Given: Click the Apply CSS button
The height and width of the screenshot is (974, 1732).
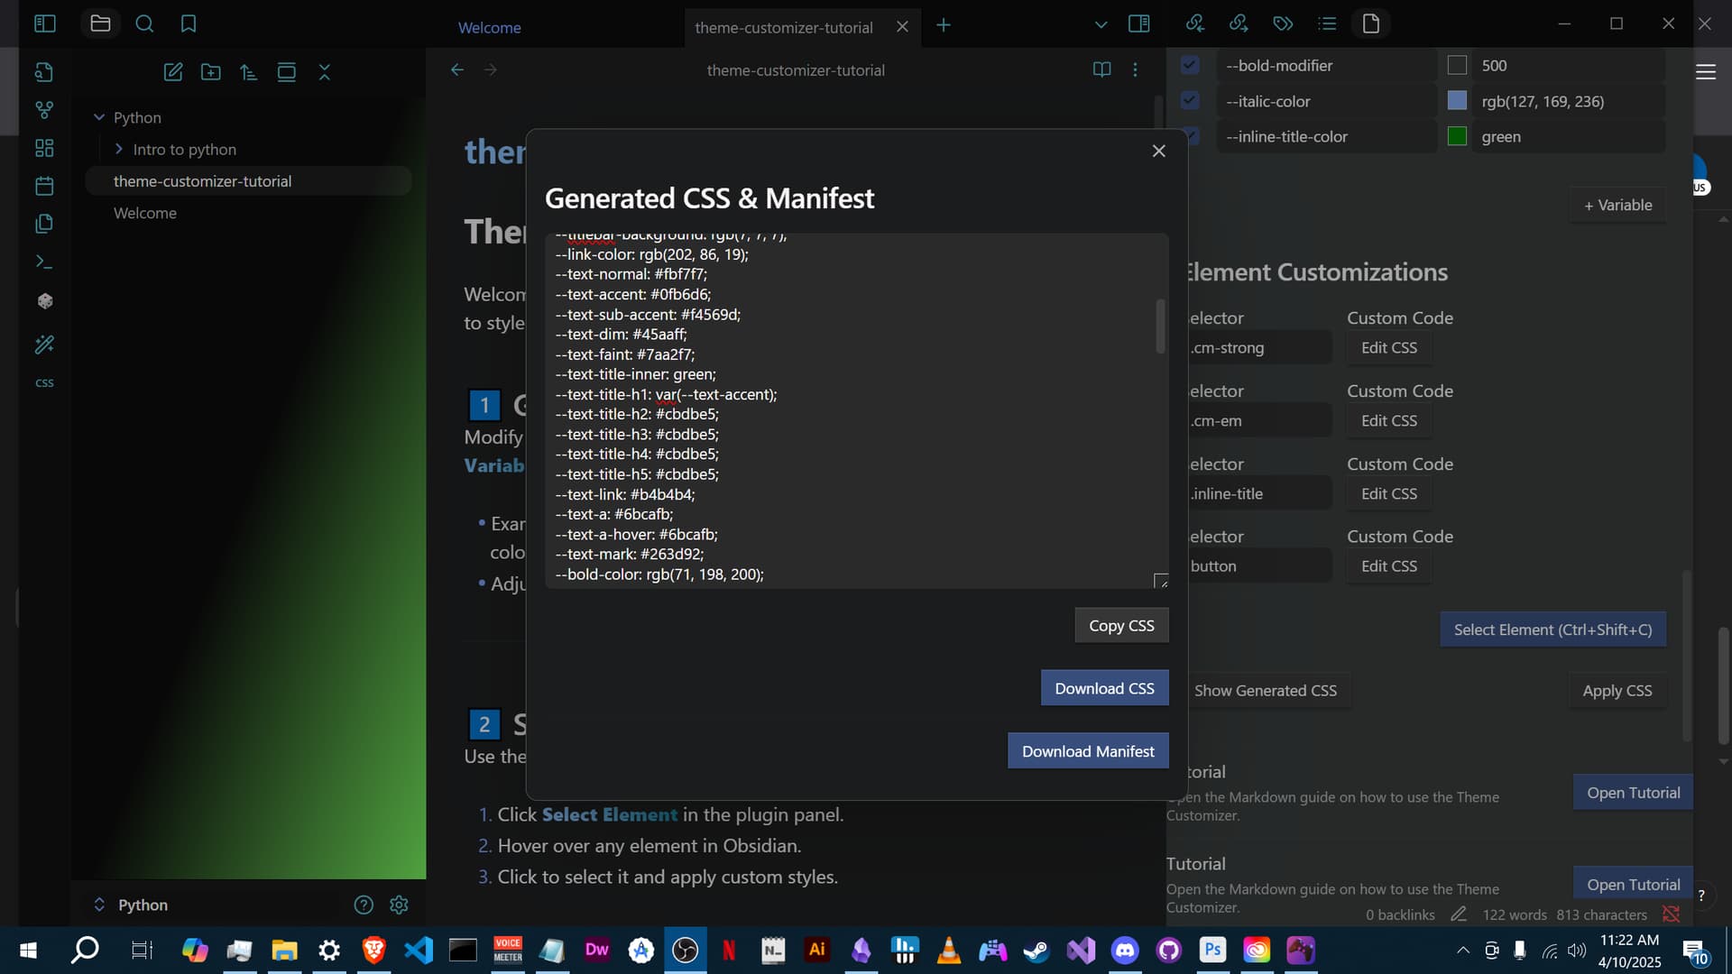Looking at the screenshot, I should coord(1617,690).
